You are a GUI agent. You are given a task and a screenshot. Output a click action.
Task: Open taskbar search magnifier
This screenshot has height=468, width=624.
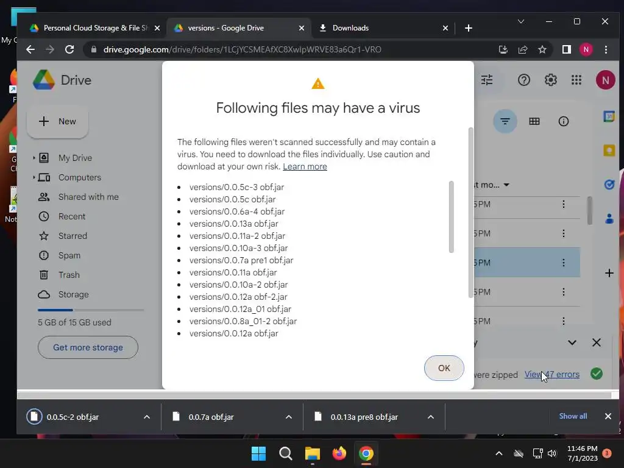(x=285, y=453)
